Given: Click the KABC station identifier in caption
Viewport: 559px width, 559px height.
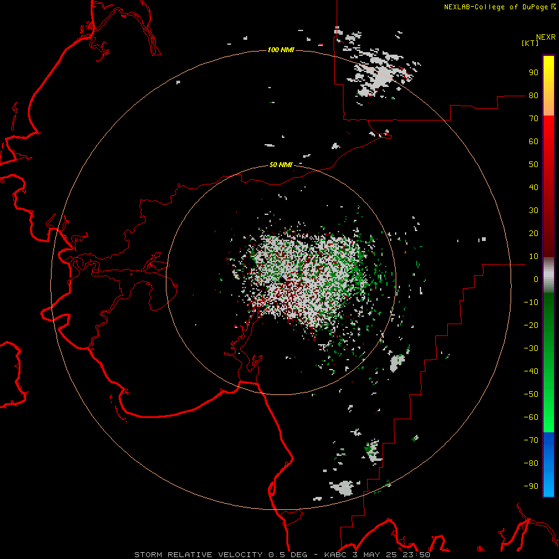Looking at the screenshot, I should pos(335,555).
